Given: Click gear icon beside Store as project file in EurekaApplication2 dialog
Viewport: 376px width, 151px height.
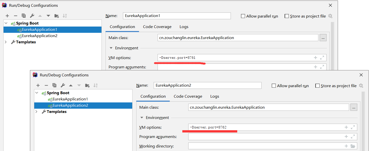Looking at the screenshot, I should click(x=361, y=86).
